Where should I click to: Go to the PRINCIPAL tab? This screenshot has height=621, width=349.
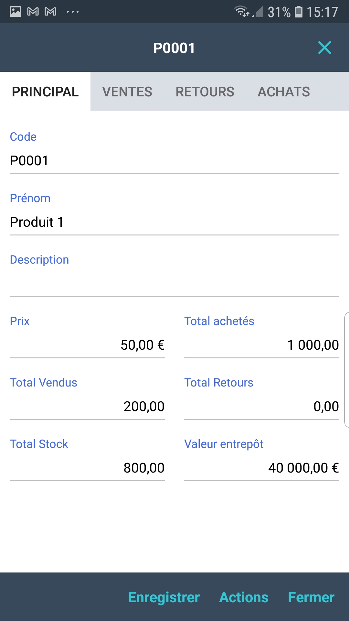45,92
